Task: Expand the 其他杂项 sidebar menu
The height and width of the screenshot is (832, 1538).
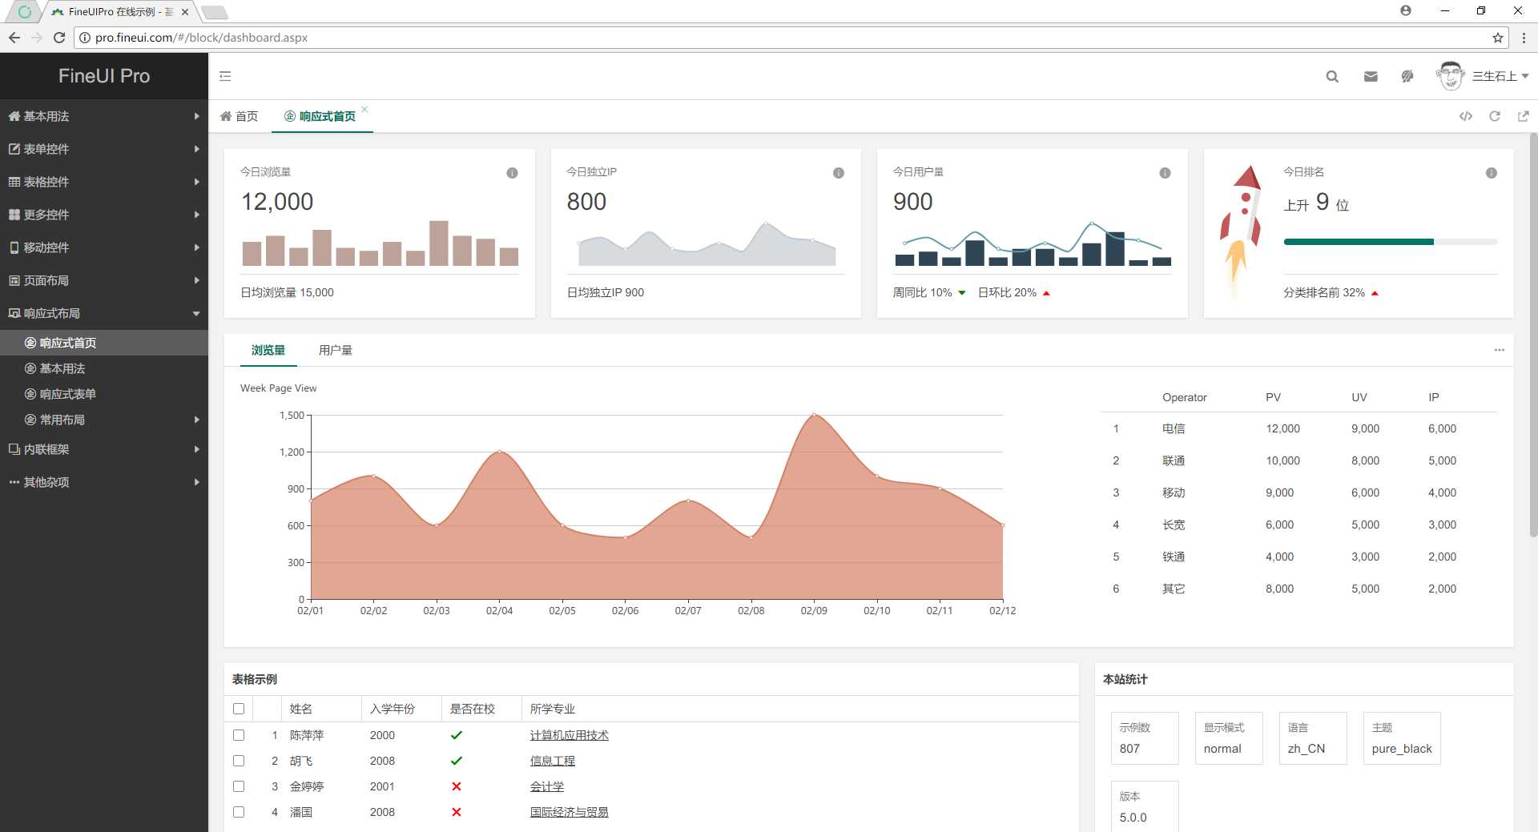Action: point(104,482)
